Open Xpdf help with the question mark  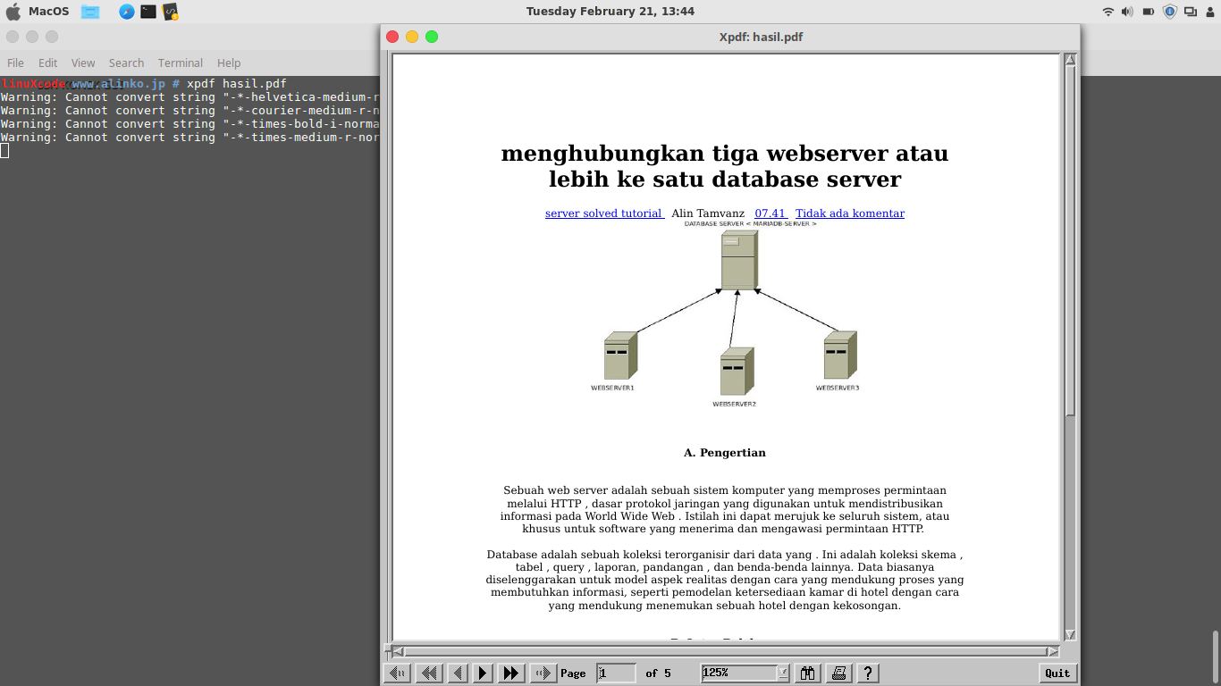tap(867, 673)
